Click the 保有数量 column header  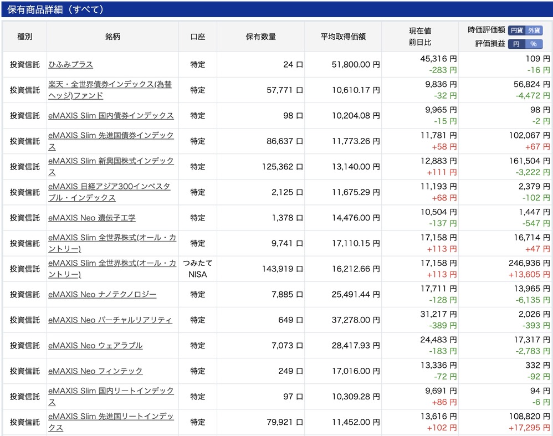[260, 37]
